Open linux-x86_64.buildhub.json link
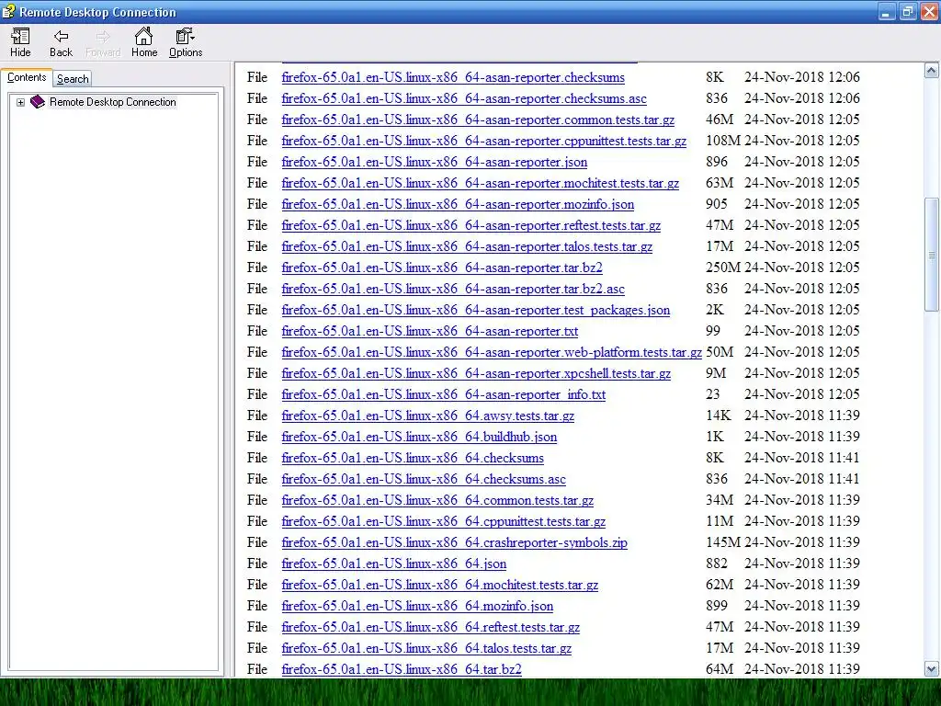The image size is (941, 706). [419, 437]
